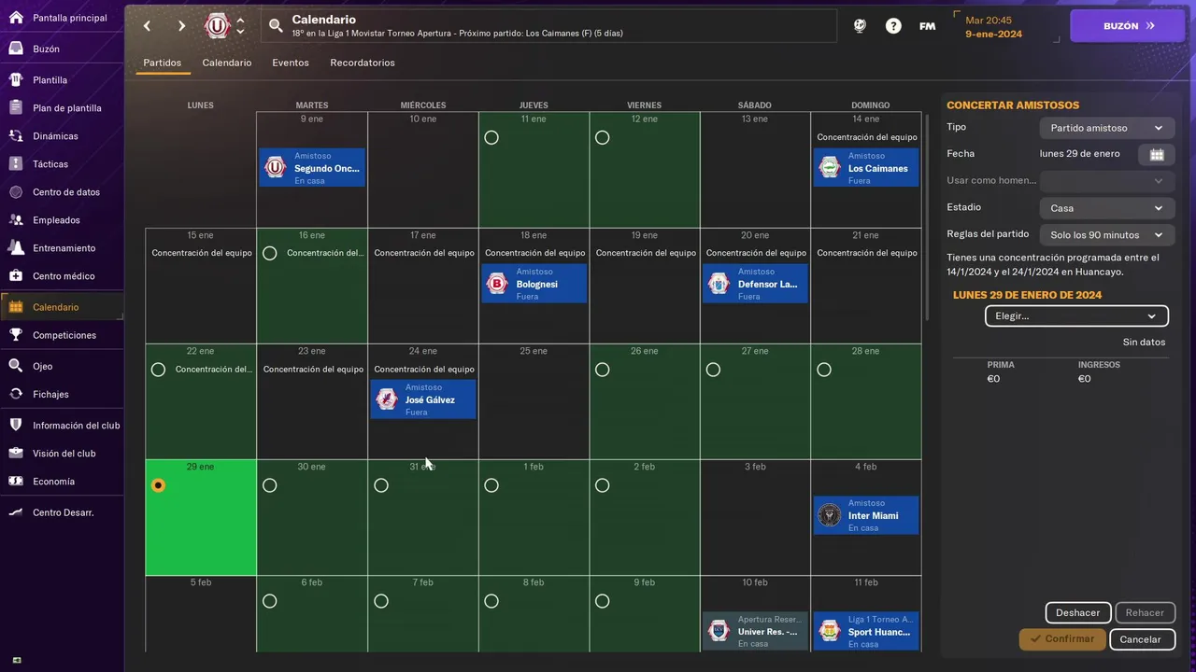Open the Segundo Onc... friendly entry
The width and height of the screenshot is (1196, 672).
click(x=312, y=168)
